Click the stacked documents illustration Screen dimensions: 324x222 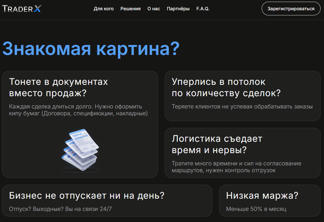[80, 150]
